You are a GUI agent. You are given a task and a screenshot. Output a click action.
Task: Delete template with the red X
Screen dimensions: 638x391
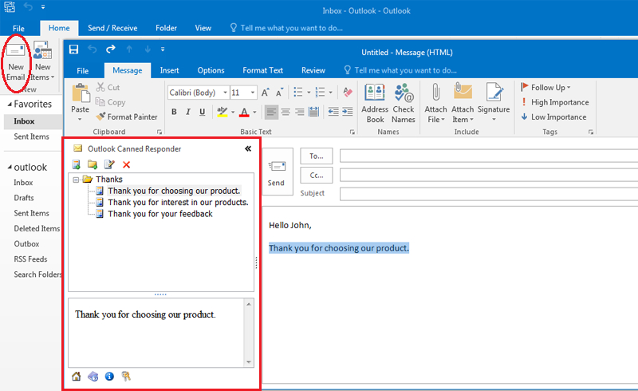point(127,164)
